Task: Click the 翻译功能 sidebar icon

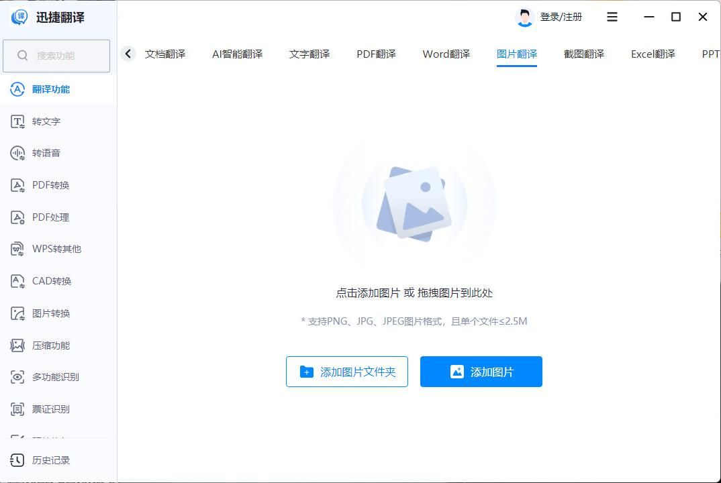Action: tap(17, 89)
